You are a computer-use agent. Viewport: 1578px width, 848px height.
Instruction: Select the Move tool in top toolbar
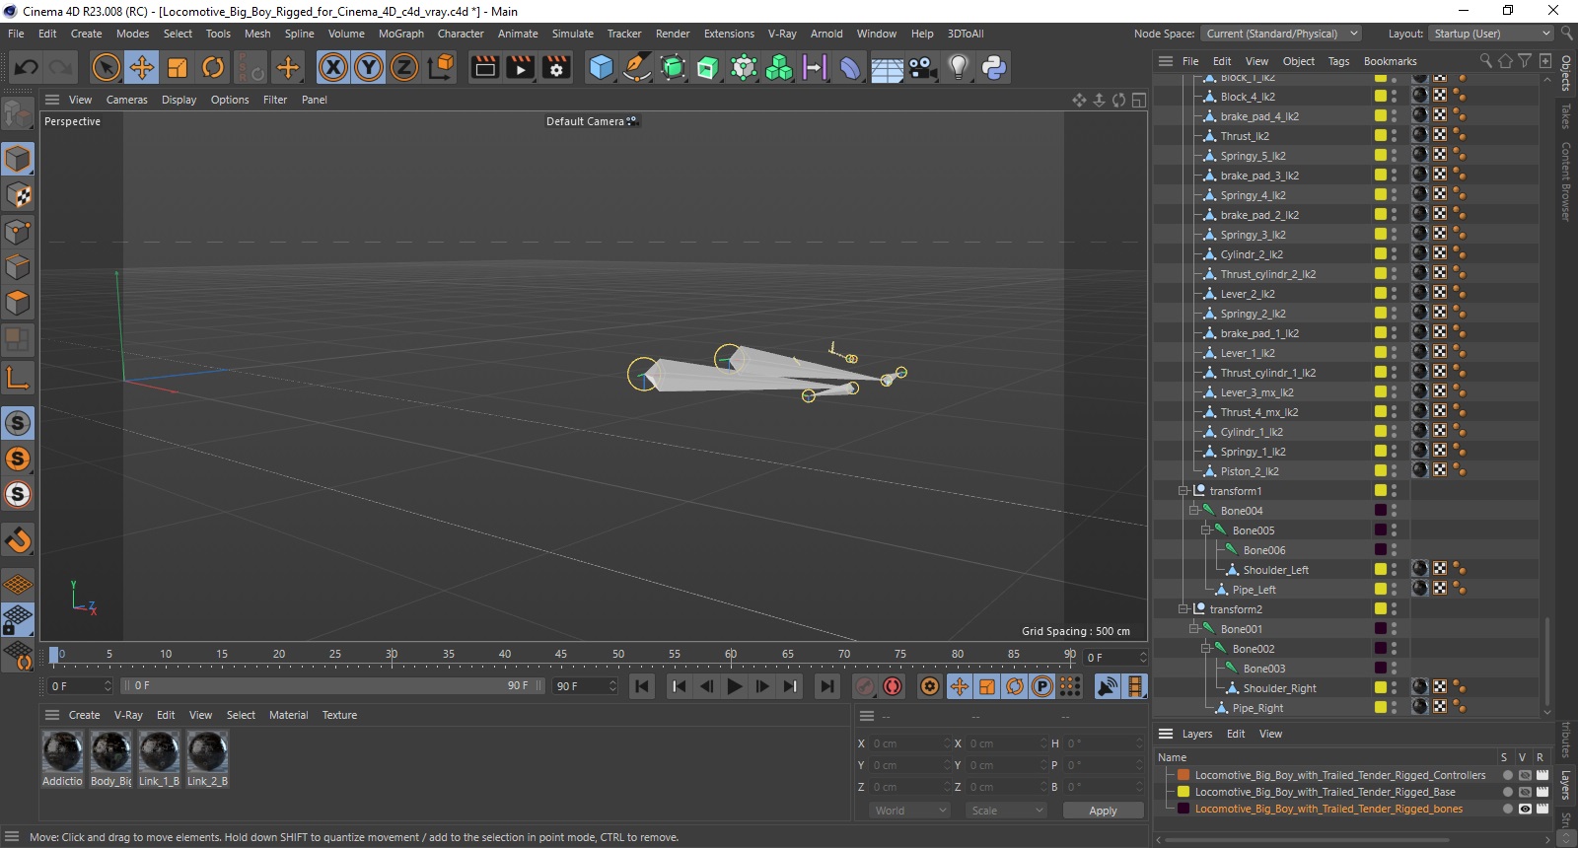pyautogui.click(x=142, y=67)
